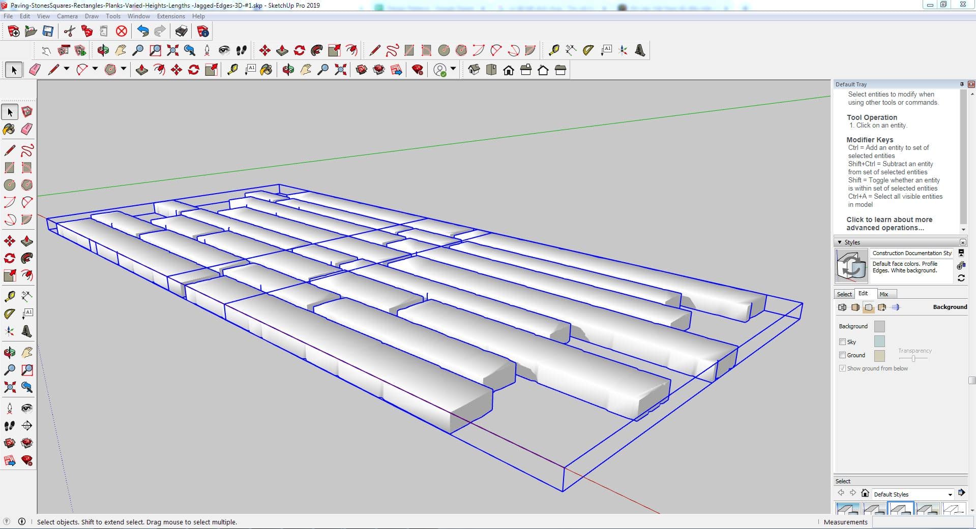
Task: Open the Default Styles dropdown
Action: click(950, 494)
